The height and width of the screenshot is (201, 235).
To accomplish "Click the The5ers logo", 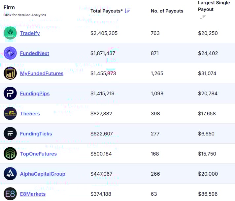I will pos(10,113).
